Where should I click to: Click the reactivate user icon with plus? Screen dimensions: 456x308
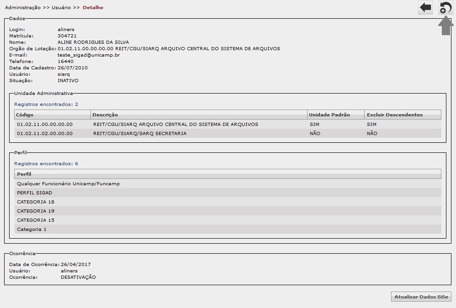click(x=445, y=8)
